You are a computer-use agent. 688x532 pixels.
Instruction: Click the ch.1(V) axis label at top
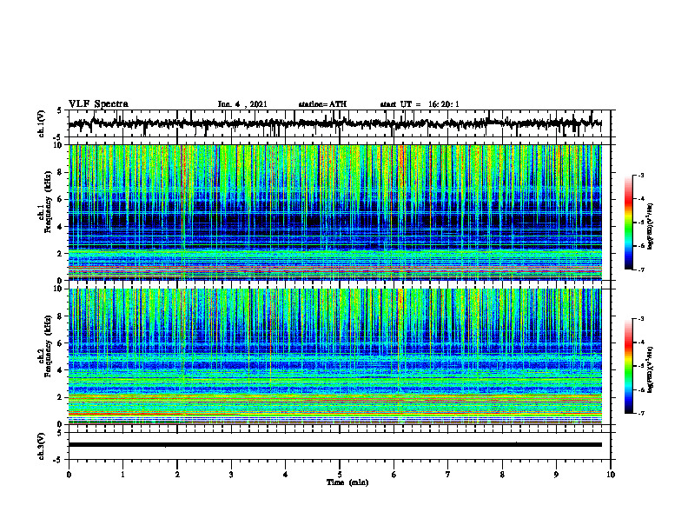[42, 123]
